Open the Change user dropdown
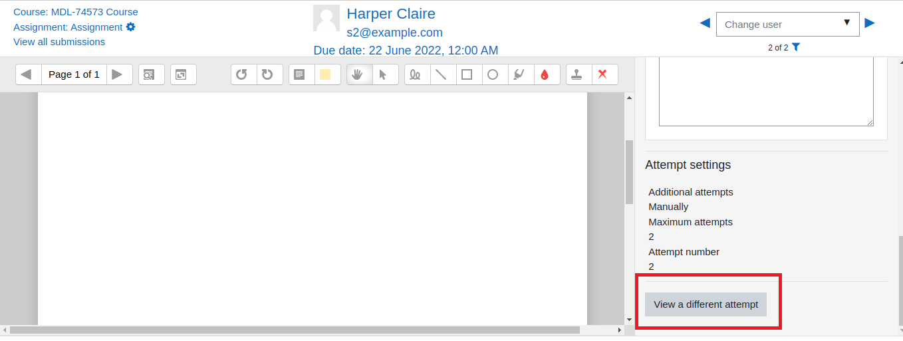Screen dimensions: 903x341 (x=788, y=24)
